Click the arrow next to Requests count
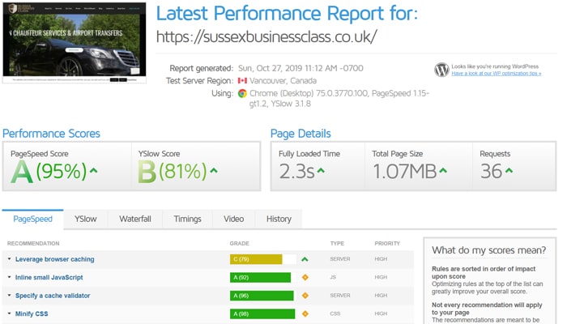Image resolution: width=567 pixels, height=324 pixels. click(510, 171)
